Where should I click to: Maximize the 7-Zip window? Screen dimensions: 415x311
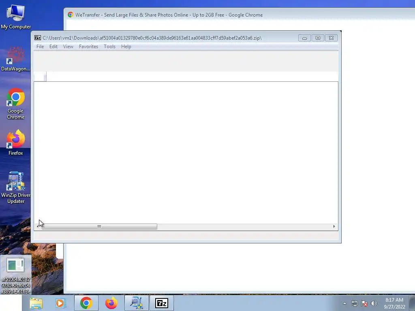tap(318, 38)
